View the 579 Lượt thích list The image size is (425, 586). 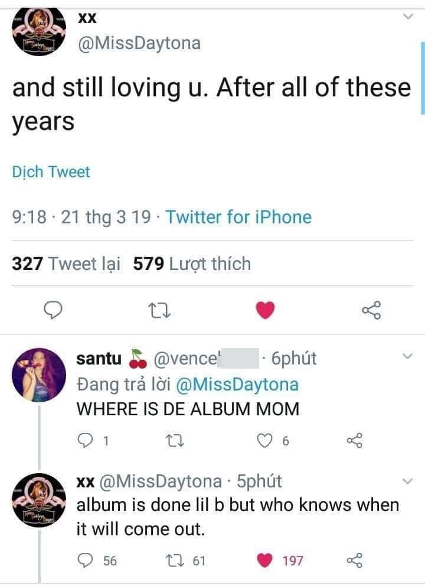(192, 263)
